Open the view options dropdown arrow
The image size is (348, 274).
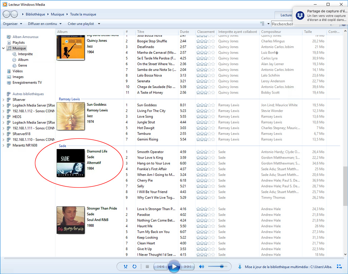click(x=268, y=24)
